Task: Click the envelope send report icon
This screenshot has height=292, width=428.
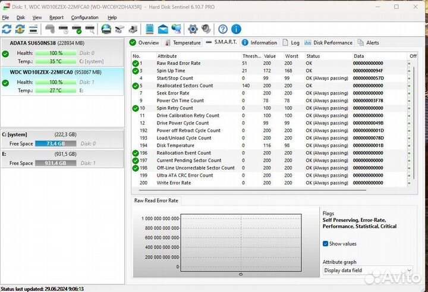Action: click(162, 29)
